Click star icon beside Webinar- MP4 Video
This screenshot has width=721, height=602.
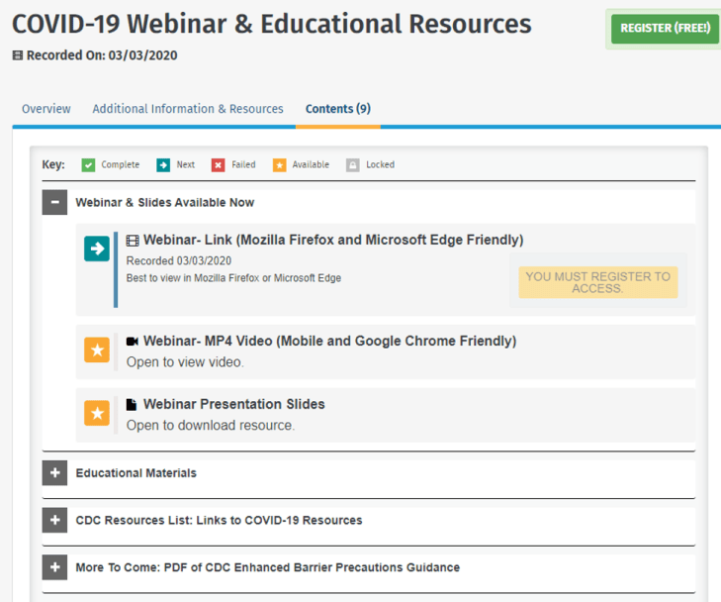pyautogui.click(x=97, y=350)
